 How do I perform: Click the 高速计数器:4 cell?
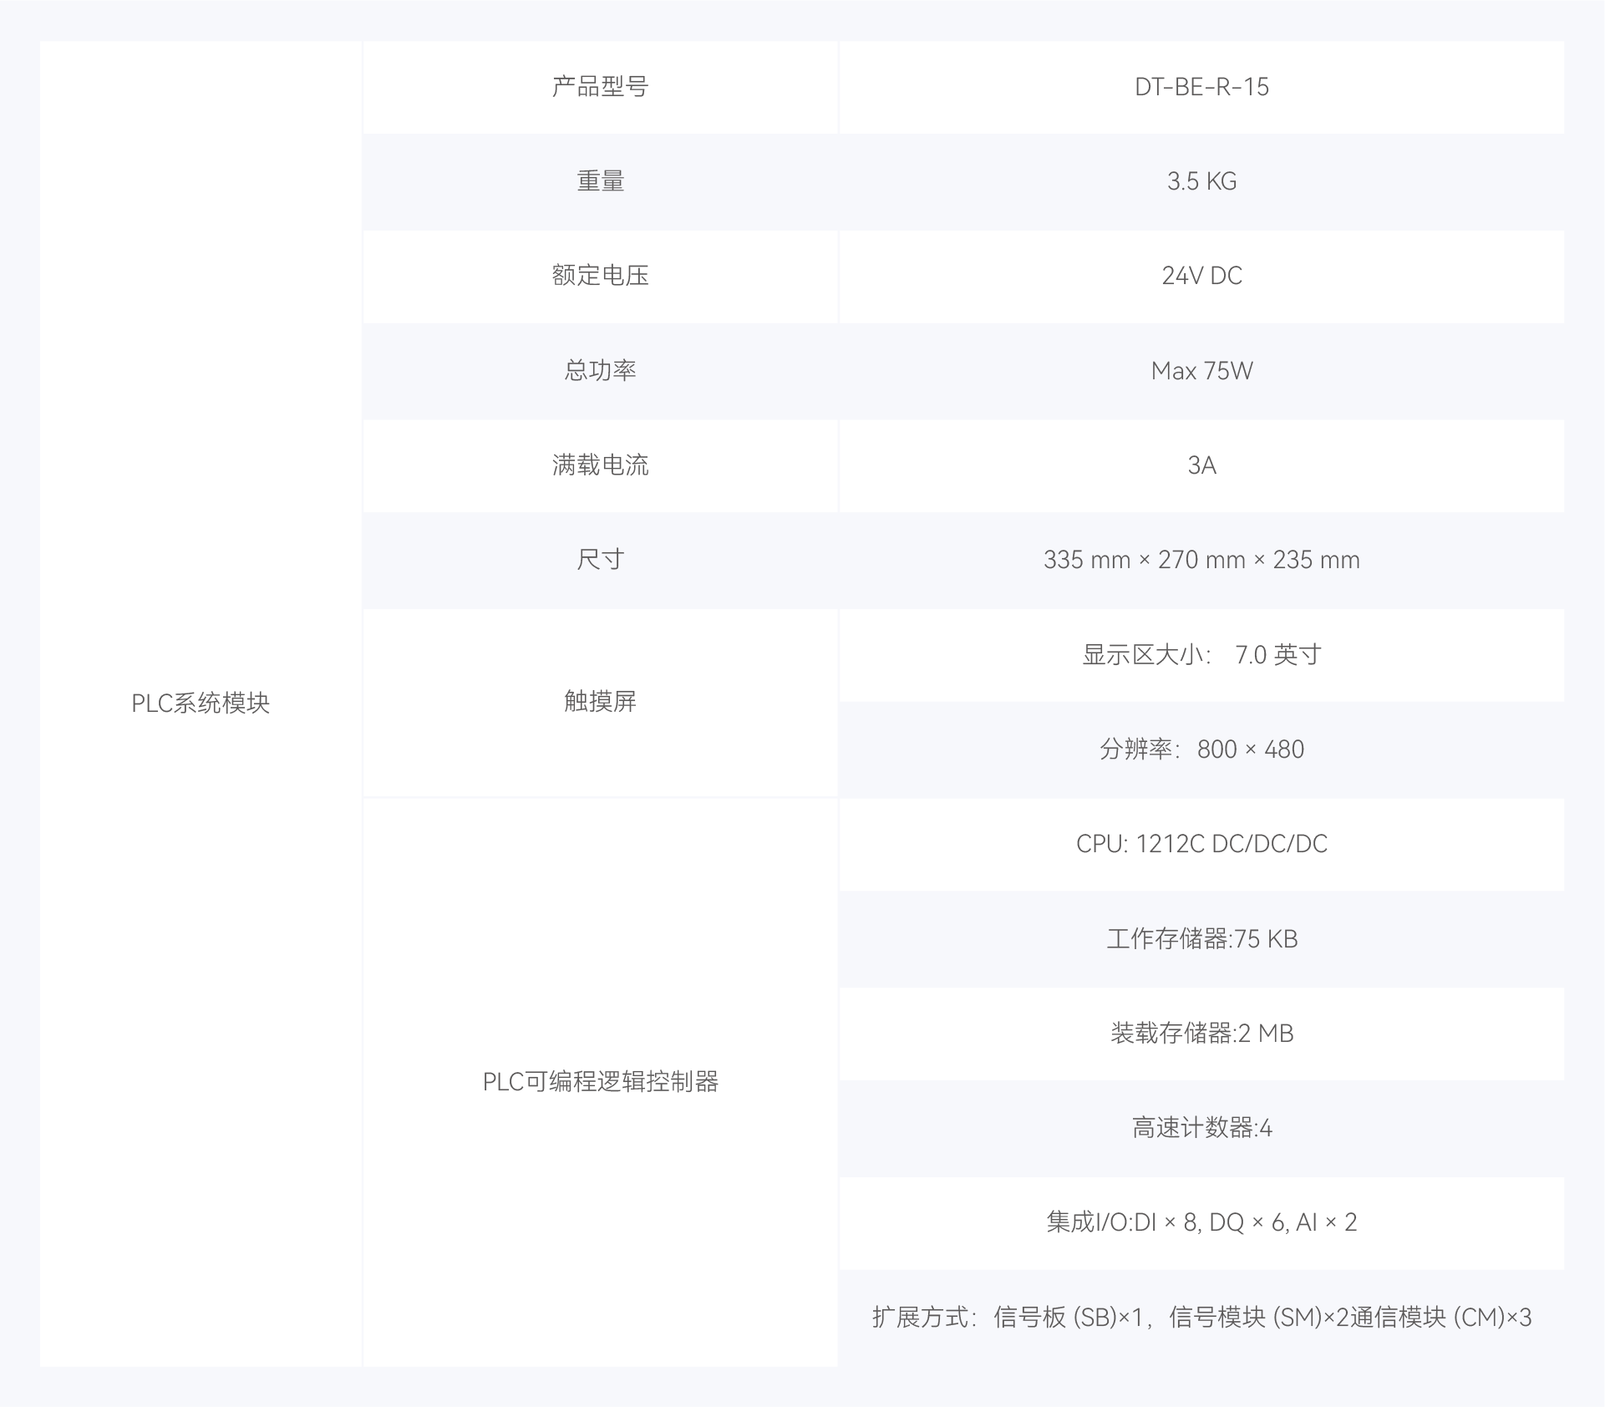[x=1201, y=1128]
